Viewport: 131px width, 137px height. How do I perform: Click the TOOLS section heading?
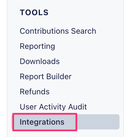point(34,12)
